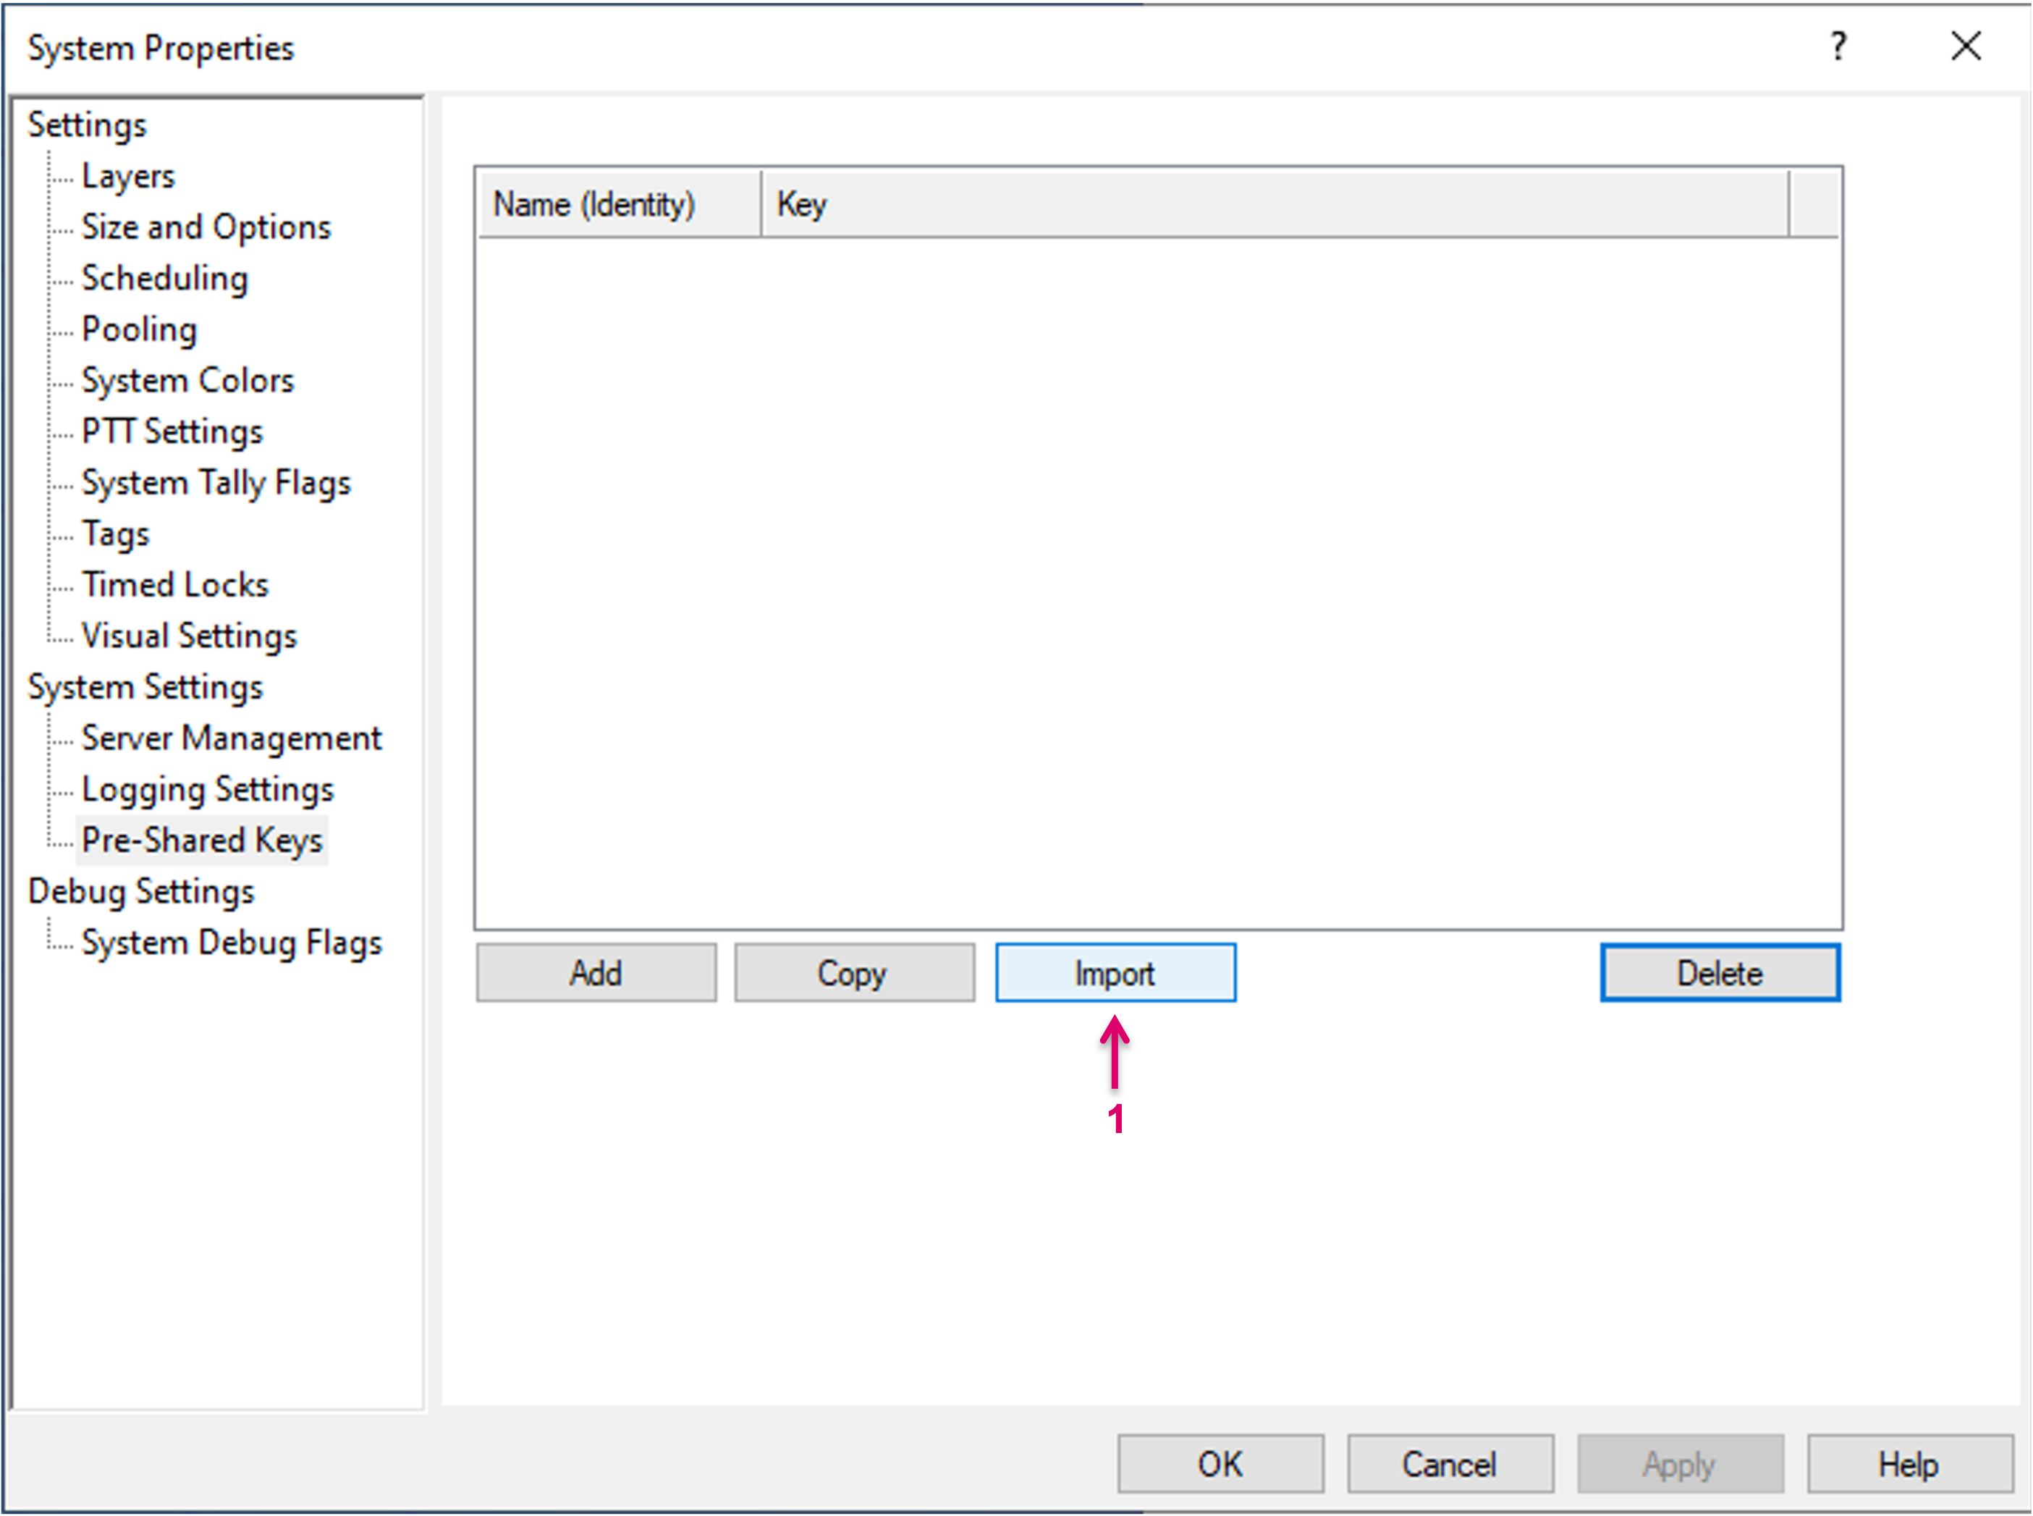
Task: Open the Timed Locks page
Action: point(174,586)
